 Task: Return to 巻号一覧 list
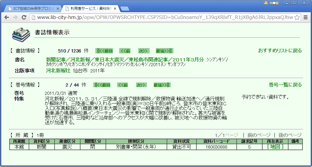(x=285, y=85)
